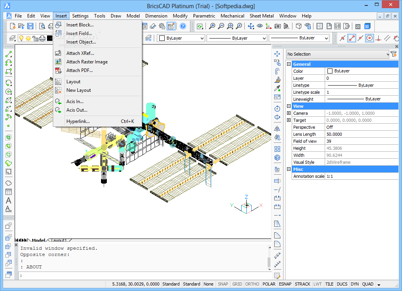The width and height of the screenshot is (402, 291).
Task: Select the Pan arrows tool
Action: (251, 26)
